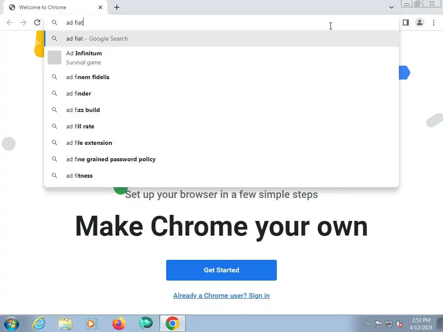Screen dimensions: 443x332
Task: Click the Get Started button
Action: [221, 270]
